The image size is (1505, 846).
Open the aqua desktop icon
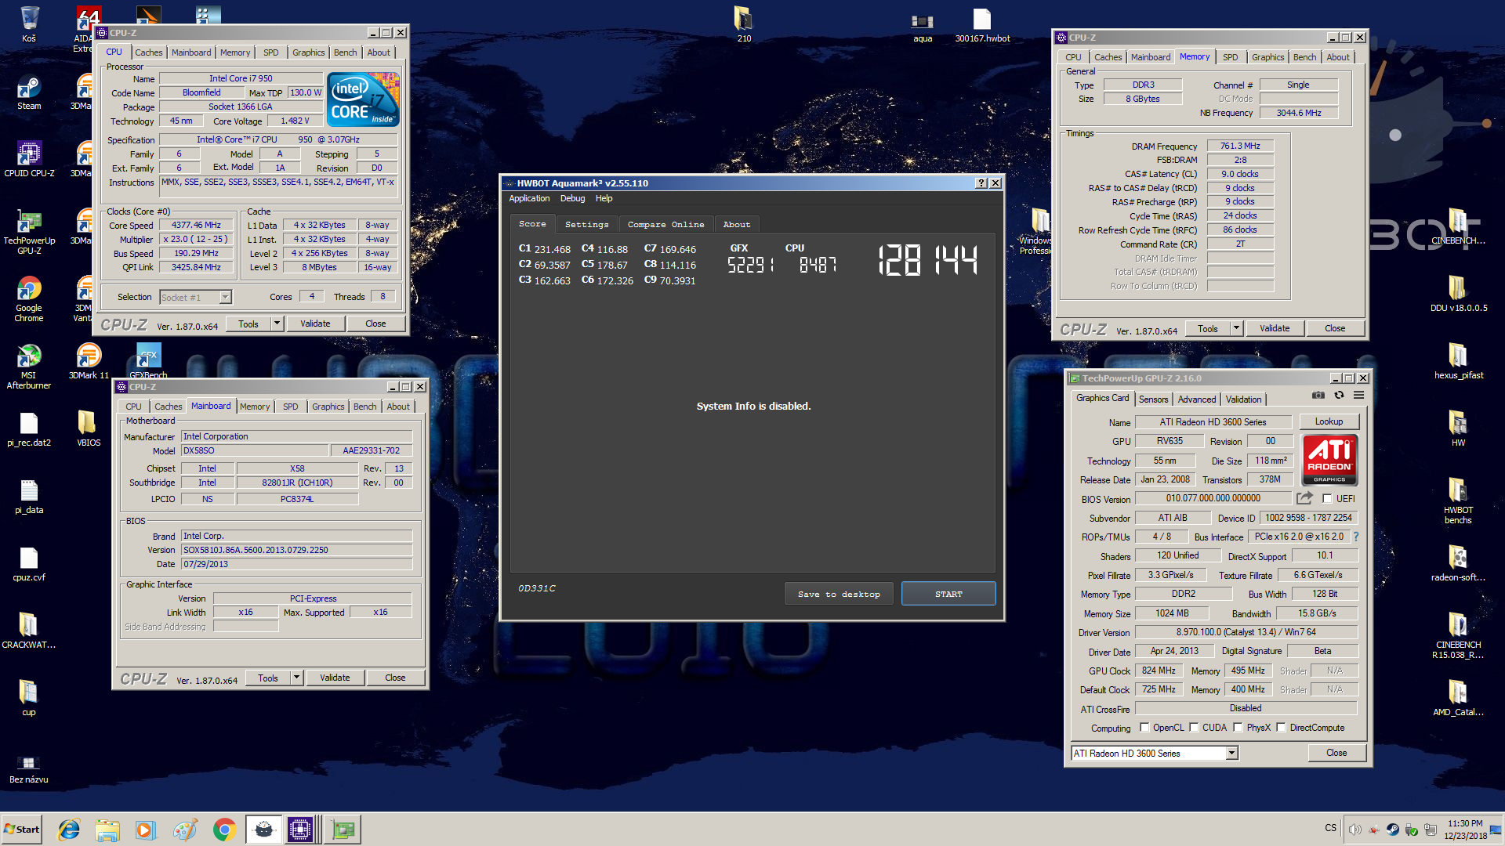pos(923,26)
